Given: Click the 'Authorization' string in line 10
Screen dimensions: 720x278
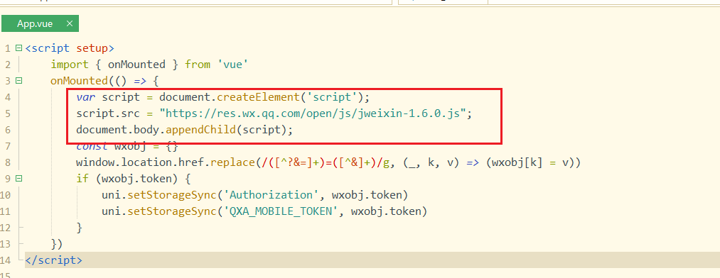Looking at the screenshot, I should click(x=271, y=195).
